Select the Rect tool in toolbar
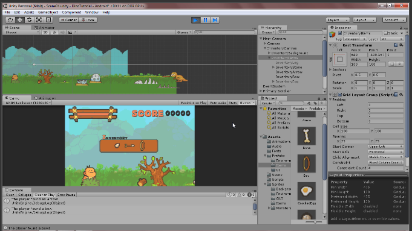The image size is (412, 231). click(x=48, y=20)
